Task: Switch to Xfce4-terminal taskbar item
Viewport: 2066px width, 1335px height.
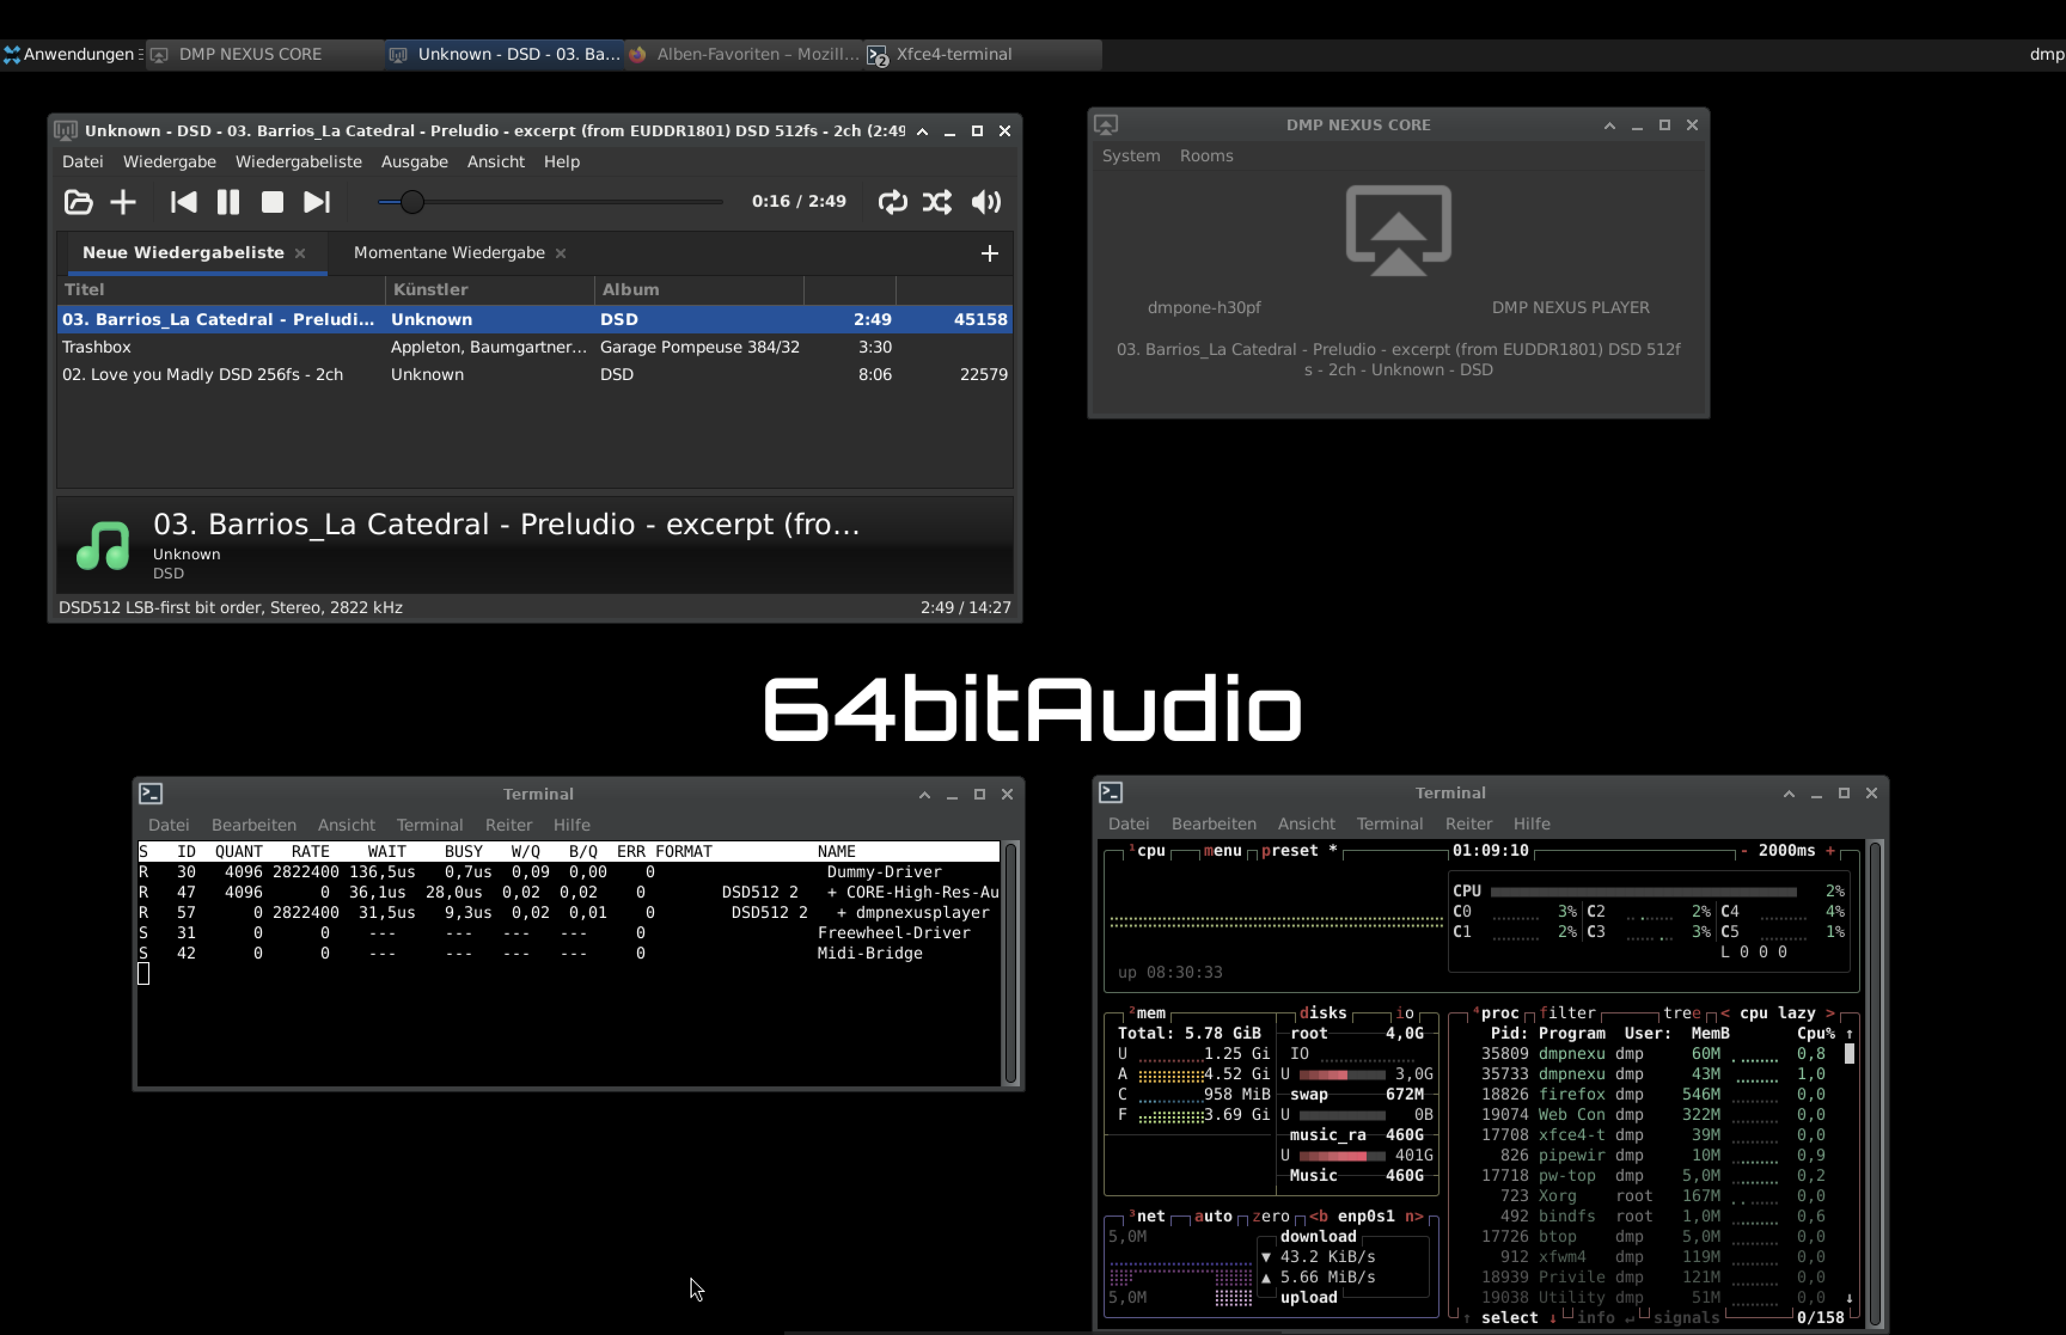Action: pos(983,54)
